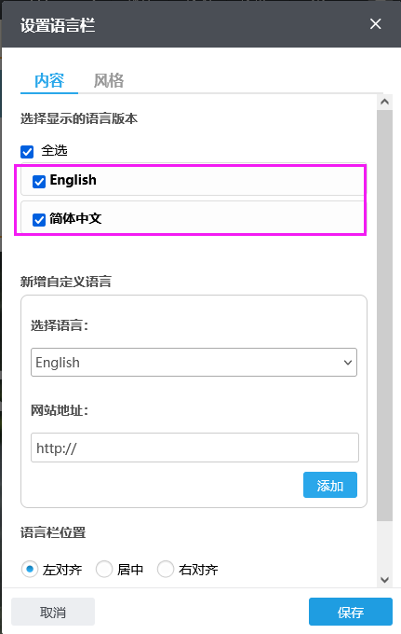Select the 左对齐 radio button
Screen dimensions: 401x634
[30, 570]
